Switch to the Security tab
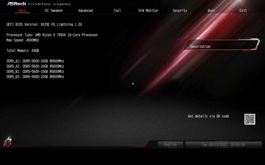 pyautogui.click(x=180, y=11)
